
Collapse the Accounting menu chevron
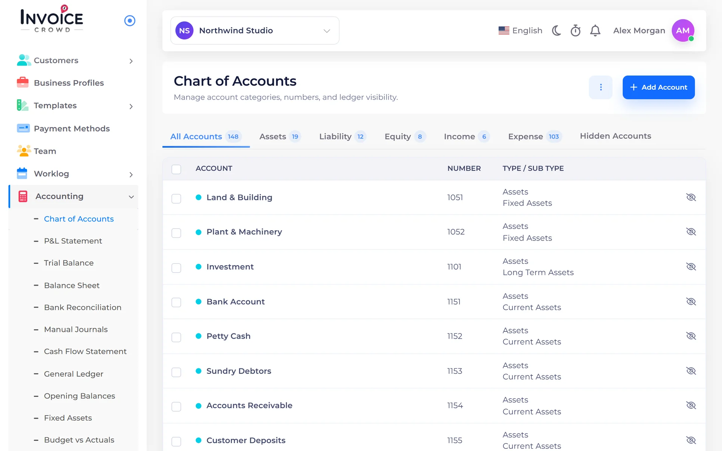[x=131, y=197]
